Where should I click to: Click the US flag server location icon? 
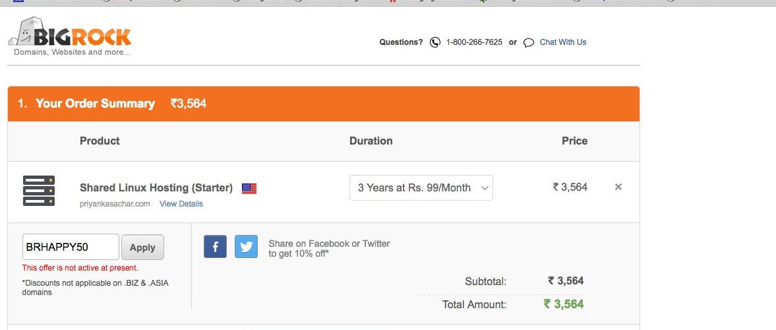[x=249, y=188]
